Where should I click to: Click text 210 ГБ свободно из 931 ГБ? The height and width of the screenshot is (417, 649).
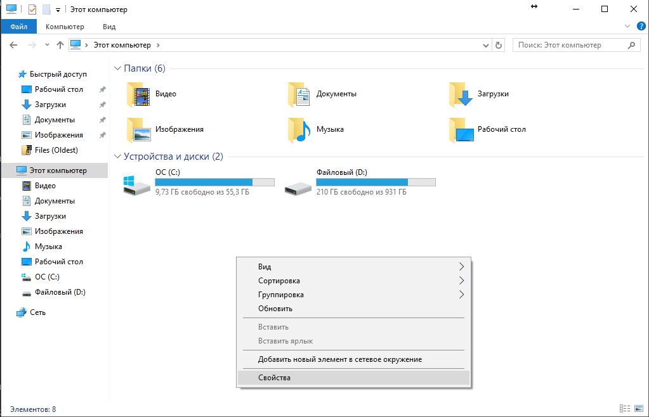tap(362, 192)
